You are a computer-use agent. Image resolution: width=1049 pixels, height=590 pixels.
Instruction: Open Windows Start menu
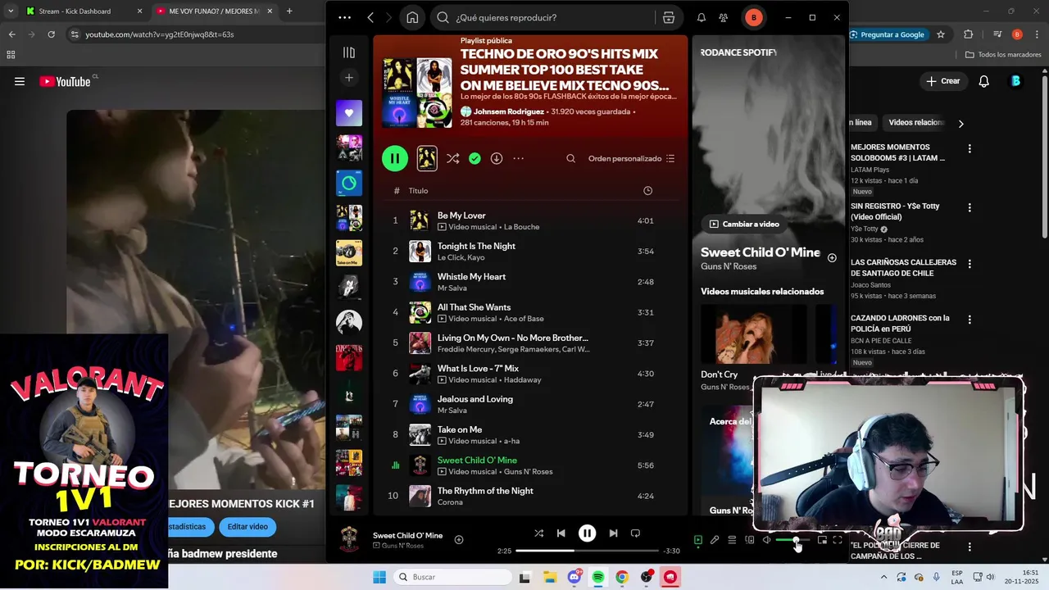point(379,577)
